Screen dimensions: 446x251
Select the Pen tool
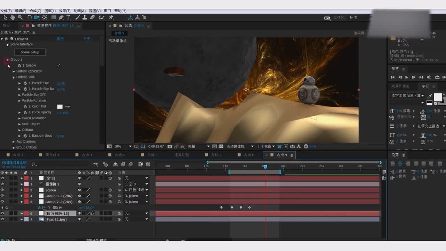click(x=61, y=17)
